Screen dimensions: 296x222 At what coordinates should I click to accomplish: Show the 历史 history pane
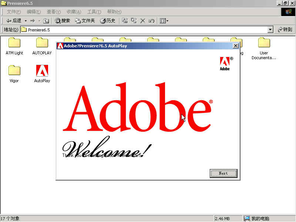pyautogui.click(x=107, y=21)
